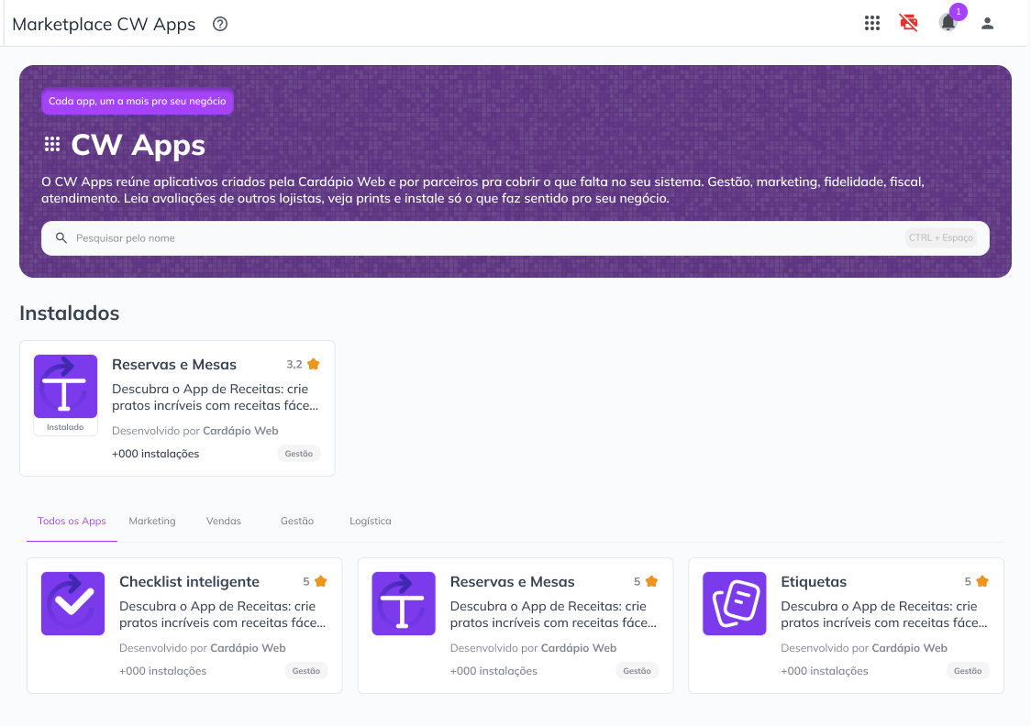Open installed Reservas e Mesas title
Image resolution: width=1031 pixels, height=726 pixels.
[x=174, y=365]
